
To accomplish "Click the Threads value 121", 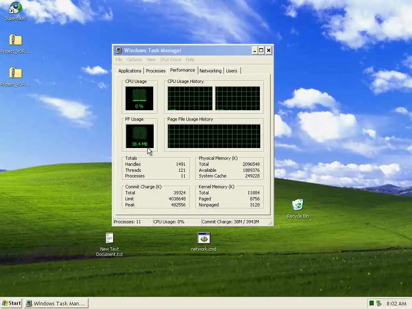I will pos(182,170).
